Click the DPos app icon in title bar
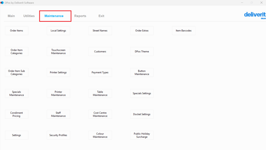The height and width of the screenshot is (150, 266). (x=2, y=3)
